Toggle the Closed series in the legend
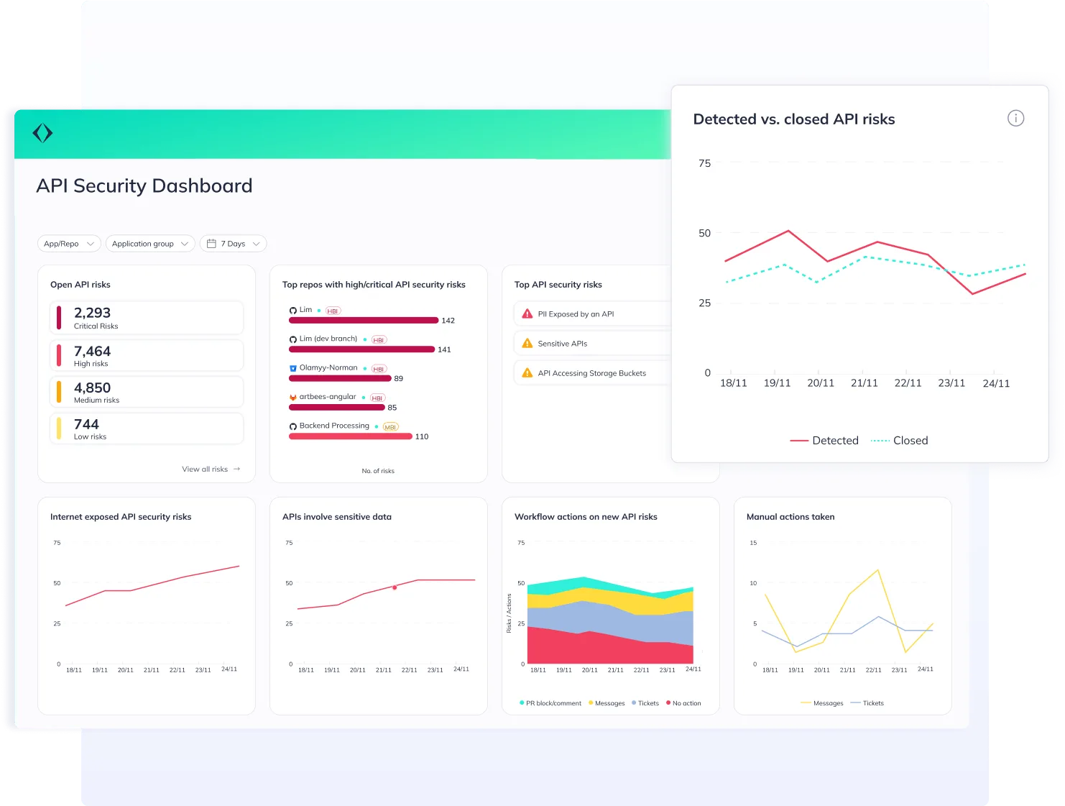This screenshot has width=1065, height=806. click(x=899, y=440)
